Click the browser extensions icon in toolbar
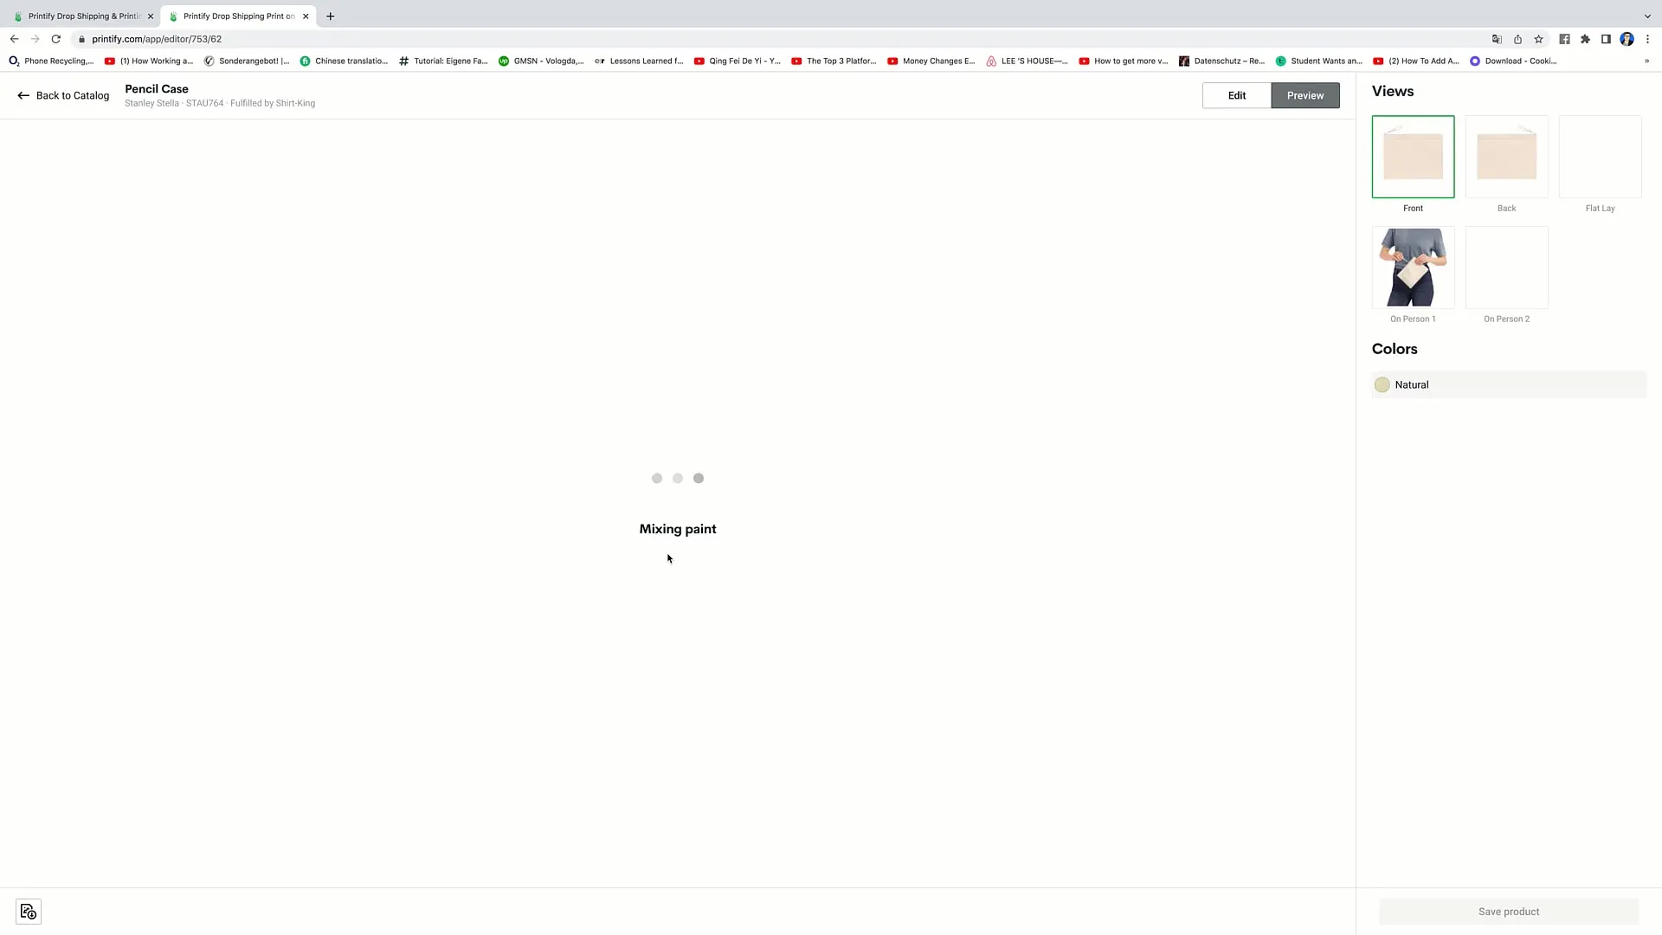The width and height of the screenshot is (1662, 935). coord(1586,39)
